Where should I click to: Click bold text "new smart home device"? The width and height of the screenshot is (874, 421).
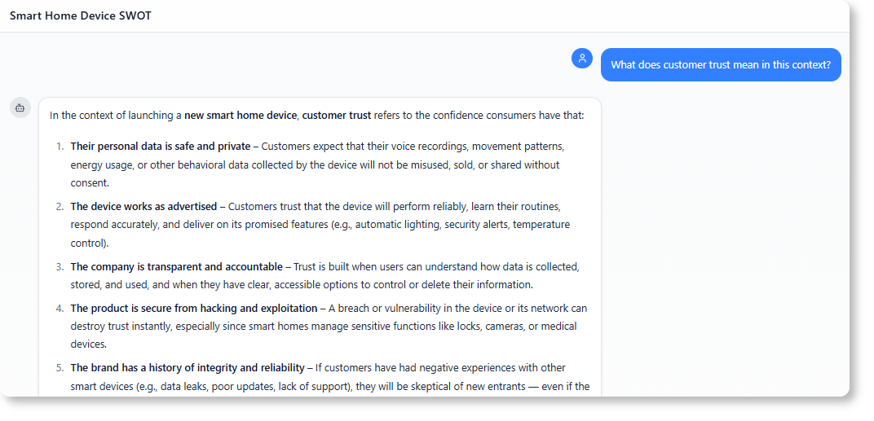(x=241, y=116)
